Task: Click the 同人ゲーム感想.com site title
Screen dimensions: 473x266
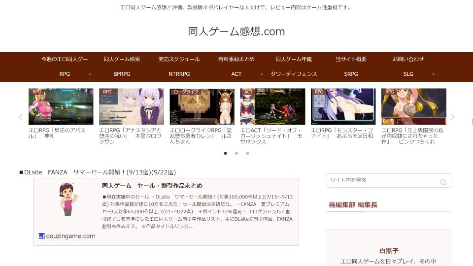Action: click(x=236, y=32)
